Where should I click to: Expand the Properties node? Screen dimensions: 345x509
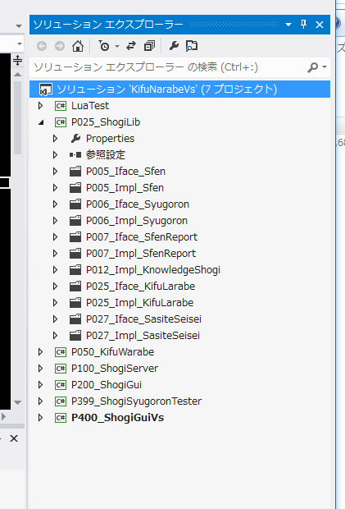tap(56, 139)
